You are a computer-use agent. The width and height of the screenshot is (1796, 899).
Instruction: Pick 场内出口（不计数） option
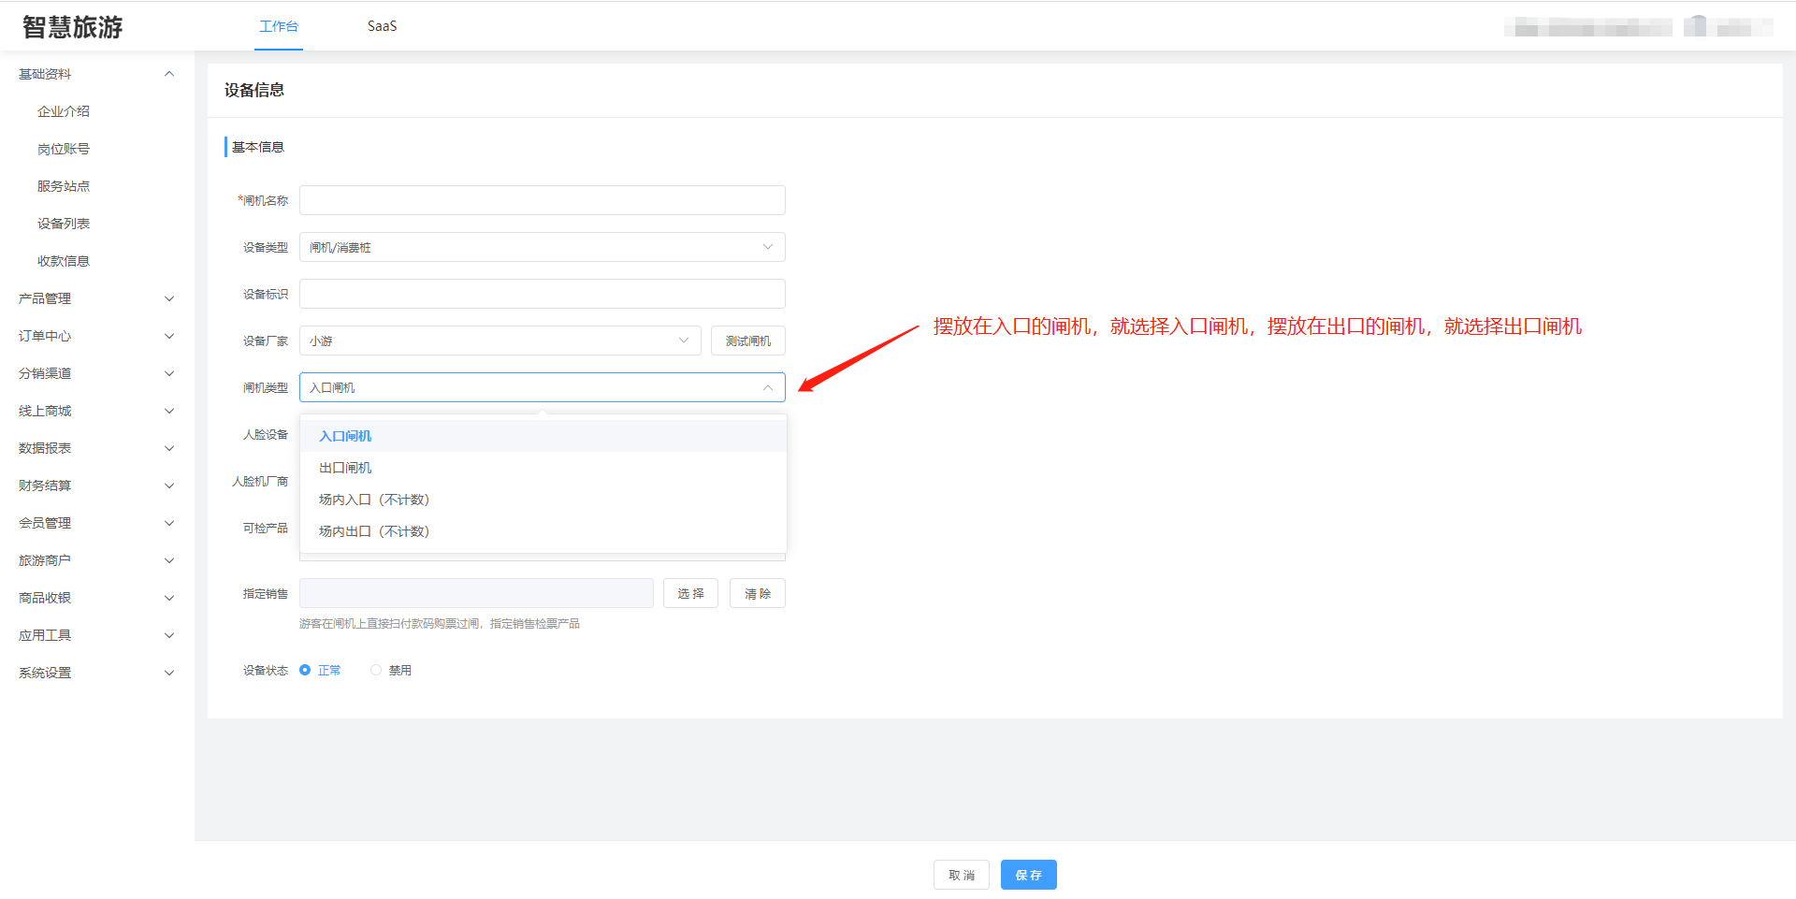coord(374,531)
